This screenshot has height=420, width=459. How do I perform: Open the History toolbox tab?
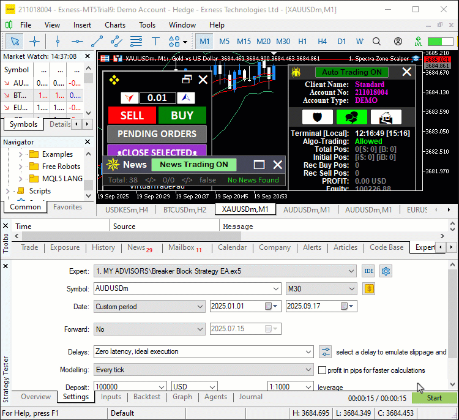[103, 247]
